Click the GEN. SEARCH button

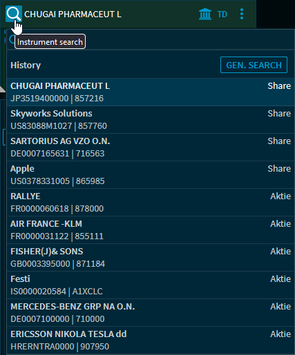(x=254, y=65)
